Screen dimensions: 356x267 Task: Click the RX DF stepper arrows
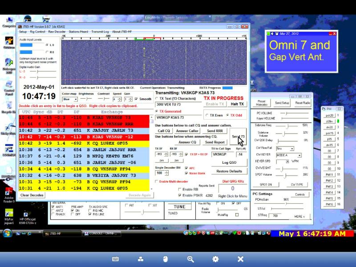pos(181,154)
